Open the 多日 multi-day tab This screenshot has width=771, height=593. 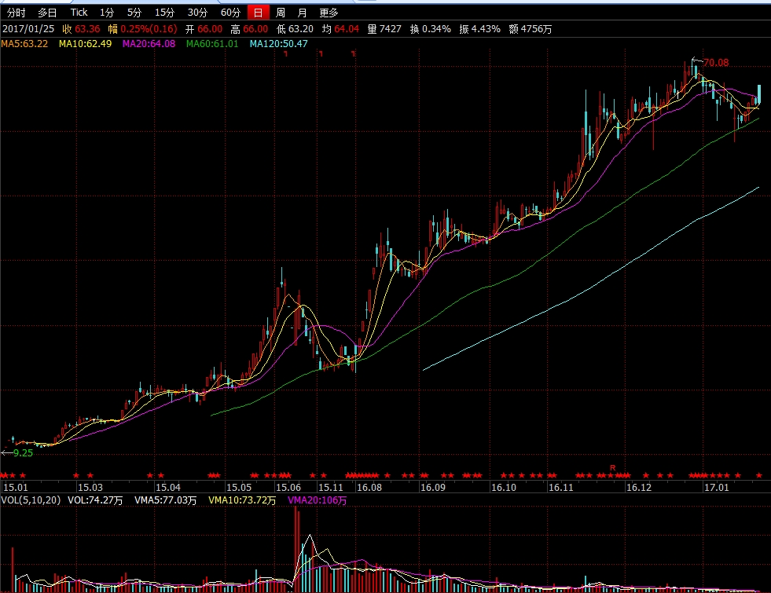pos(47,13)
